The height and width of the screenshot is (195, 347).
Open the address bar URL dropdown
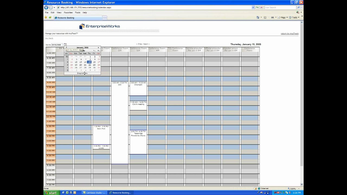point(253,8)
